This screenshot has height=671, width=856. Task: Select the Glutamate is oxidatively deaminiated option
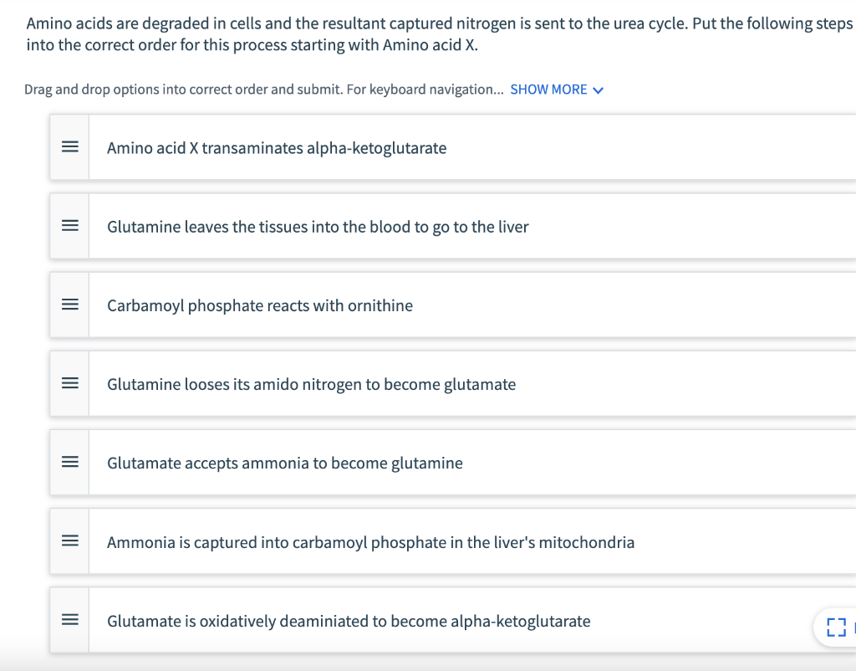[x=349, y=619]
